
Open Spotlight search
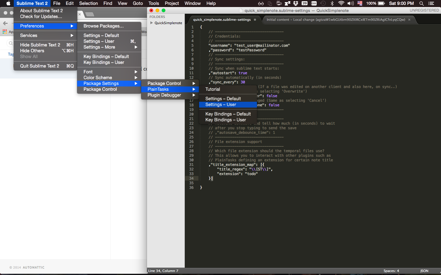pyautogui.click(x=421, y=3)
